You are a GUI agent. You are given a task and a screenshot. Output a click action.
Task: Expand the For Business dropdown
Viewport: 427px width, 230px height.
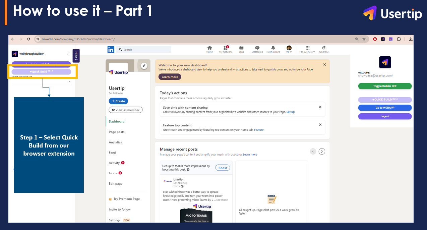[307, 50]
